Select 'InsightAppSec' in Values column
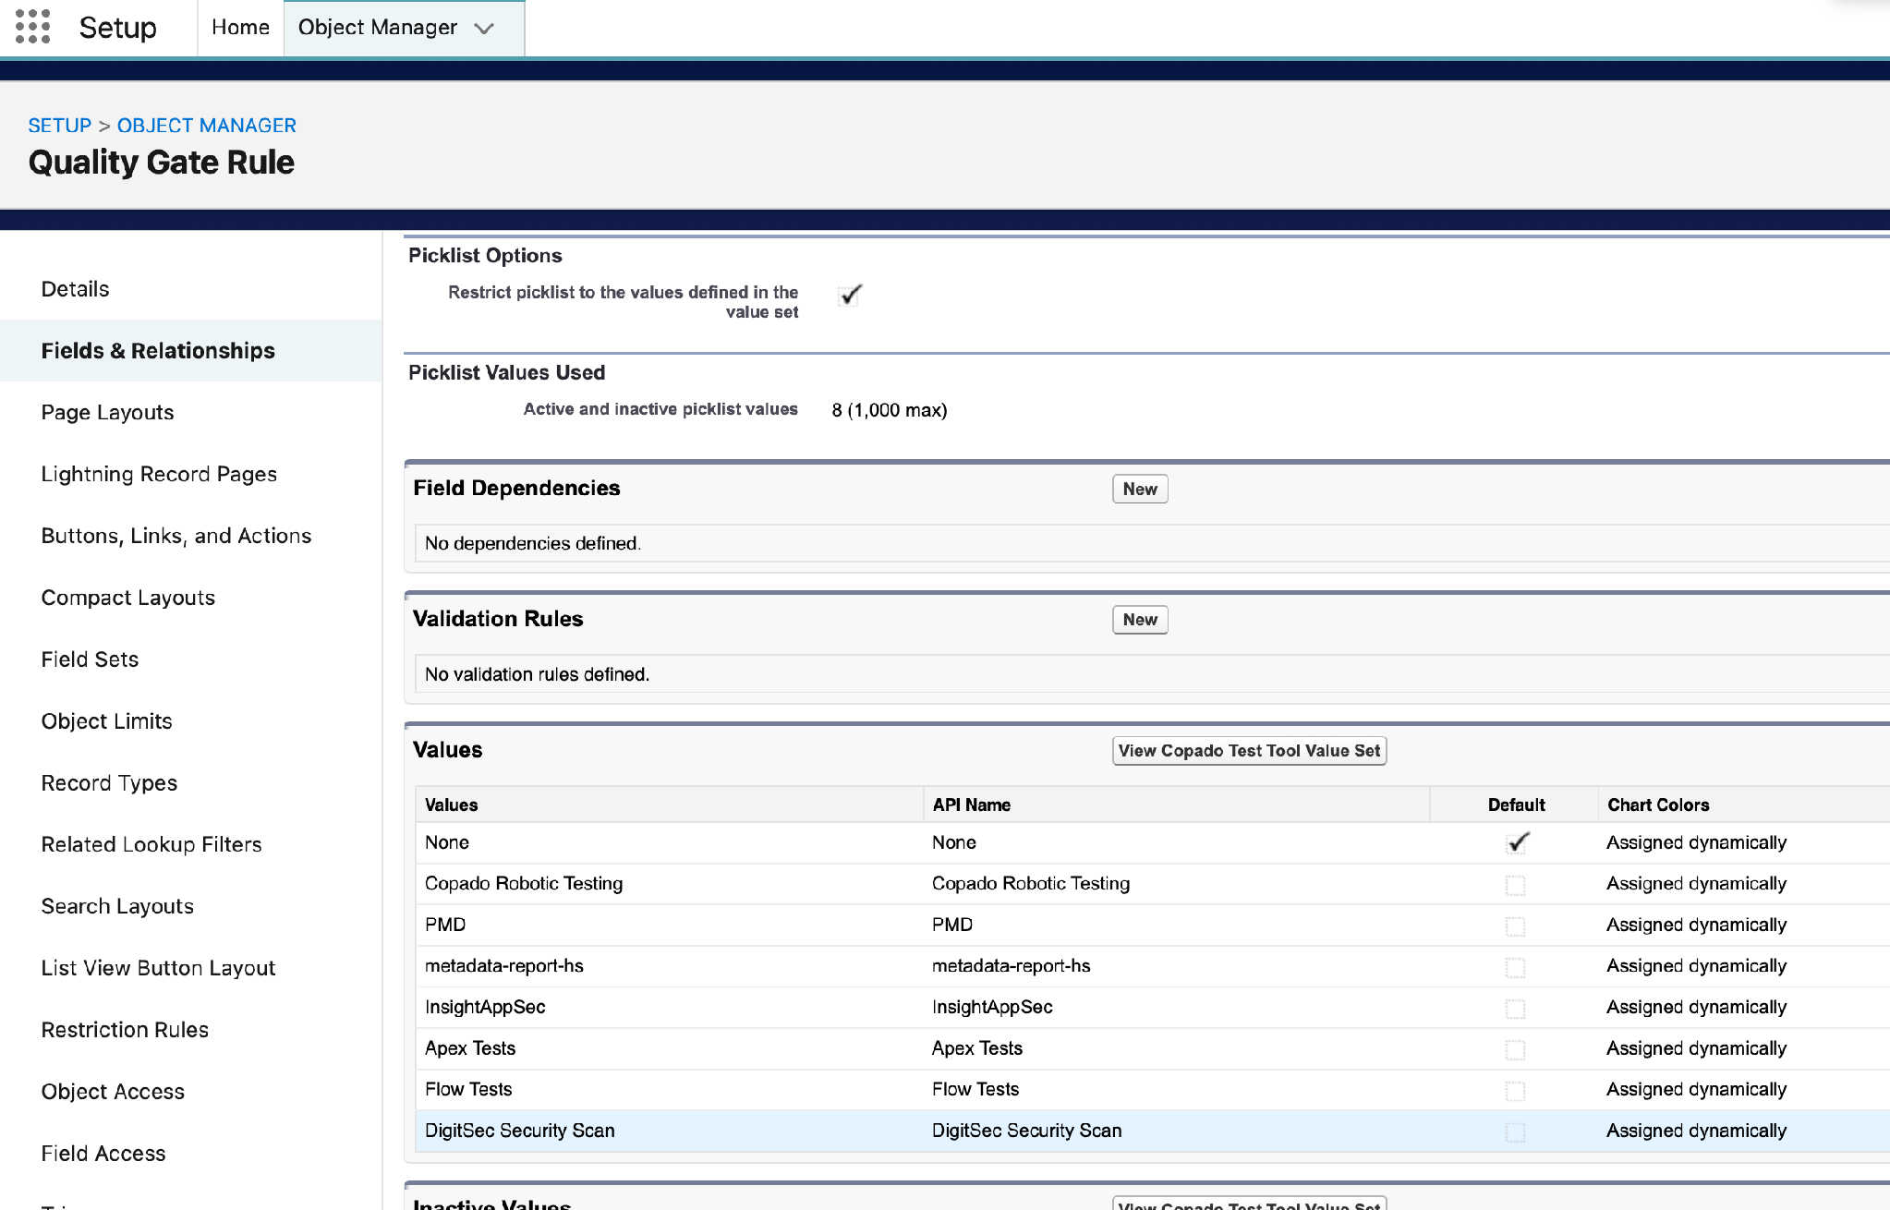The height and width of the screenshot is (1210, 1890). (x=485, y=1007)
